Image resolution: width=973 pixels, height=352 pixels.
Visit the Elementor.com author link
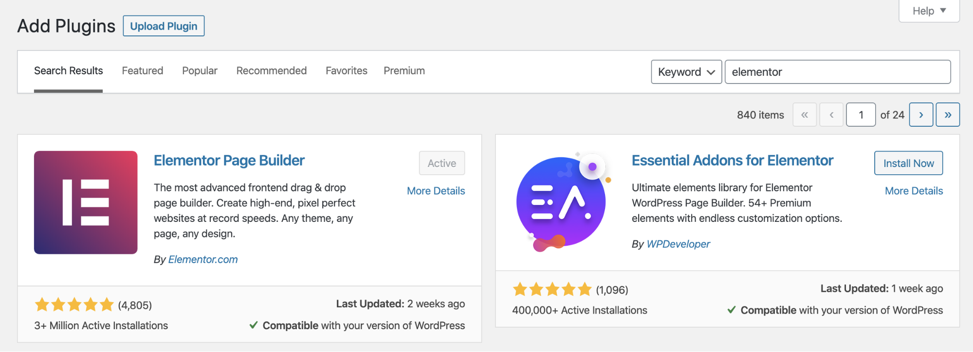point(203,259)
